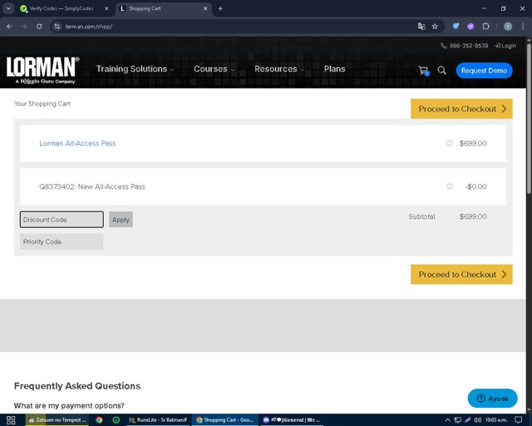Click the translate page icon
Screen dimensions: 532x426
[421, 27]
